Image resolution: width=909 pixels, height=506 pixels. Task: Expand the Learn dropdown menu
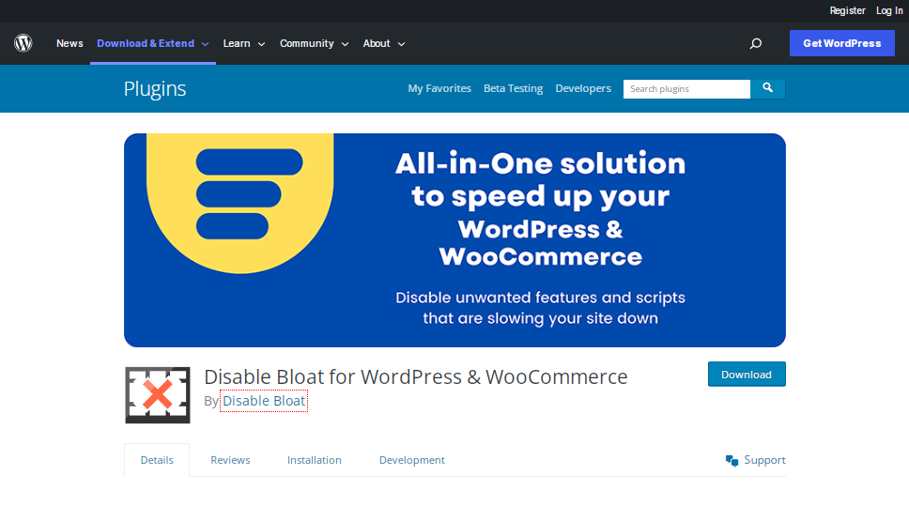point(244,43)
